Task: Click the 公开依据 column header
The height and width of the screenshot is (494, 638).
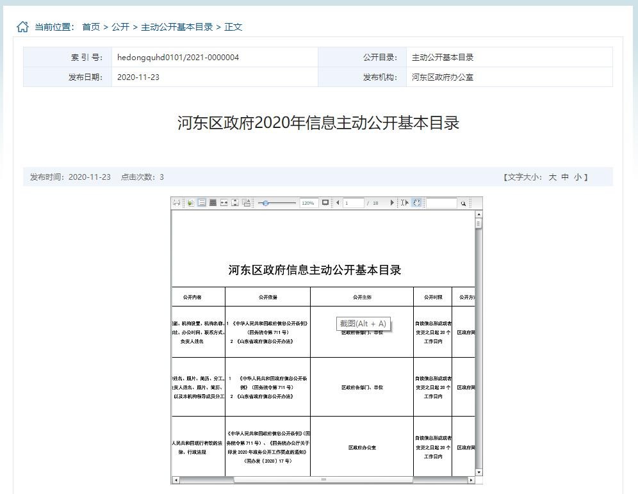Action: (x=268, y=297)
